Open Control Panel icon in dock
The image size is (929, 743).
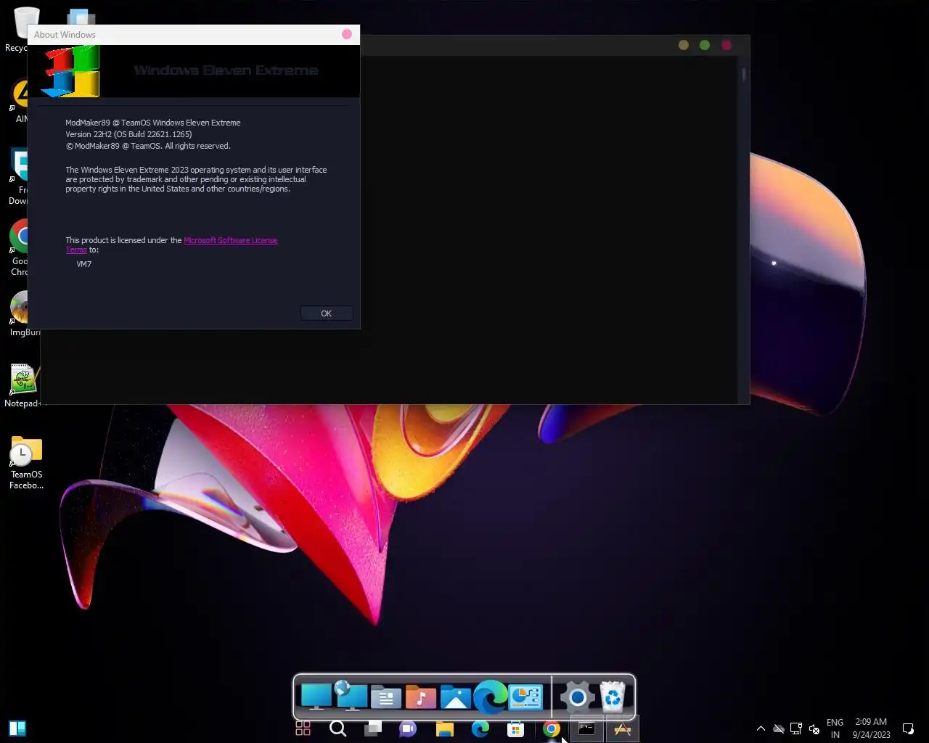coord(525,697)
